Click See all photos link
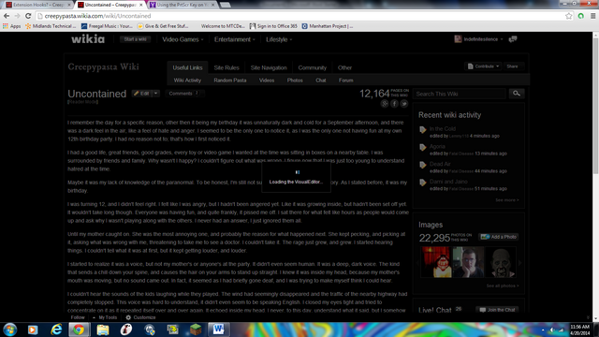 point(503,286)
